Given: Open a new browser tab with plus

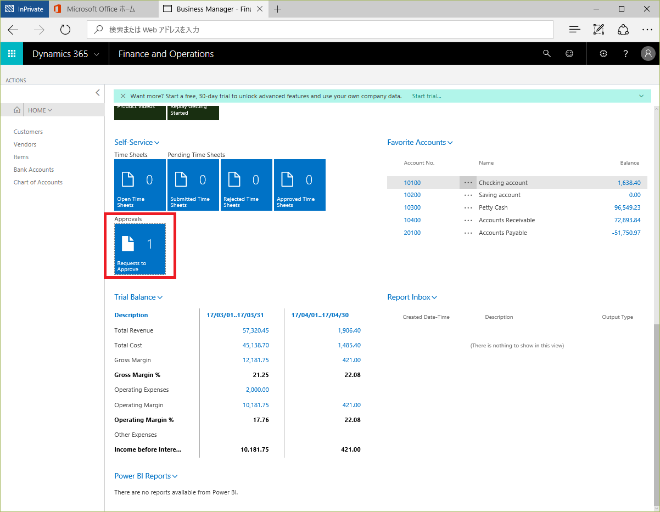Looking at the screenshot, I should coord(278,9).
